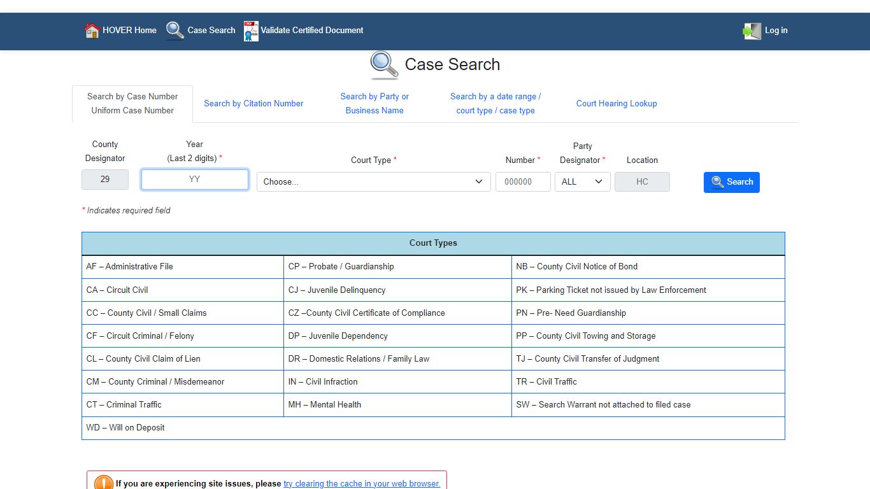
Task: Click 'SW – Search Warrant' cell
Action: [x=648, y=404]
